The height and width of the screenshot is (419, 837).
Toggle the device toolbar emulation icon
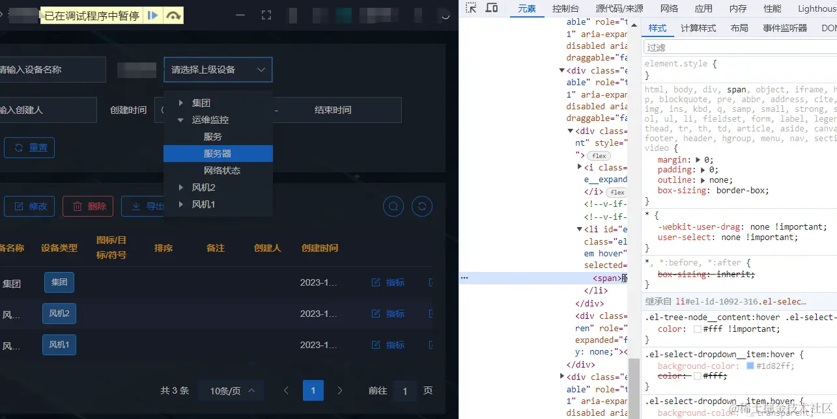492,8
